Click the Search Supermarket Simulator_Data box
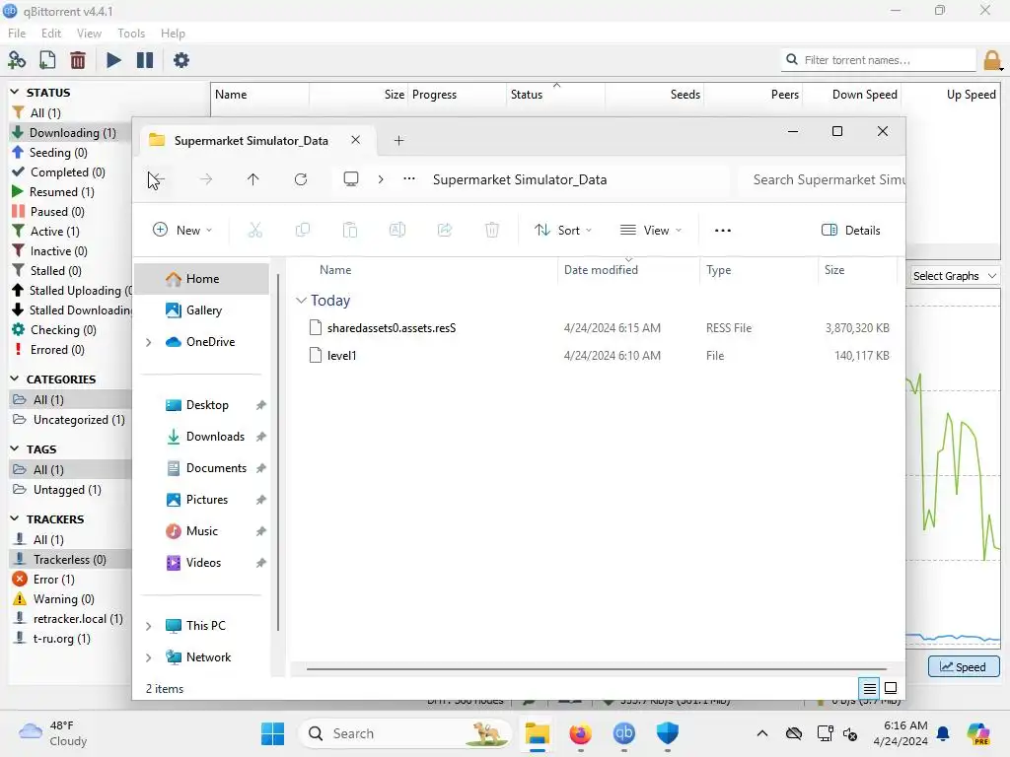The width and height of the screenshot is (1010, 757). pyautogui.click(x=822, y=179)
